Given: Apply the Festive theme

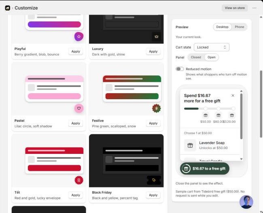Looking at the screenshot, I should click(x=153, y=124).
